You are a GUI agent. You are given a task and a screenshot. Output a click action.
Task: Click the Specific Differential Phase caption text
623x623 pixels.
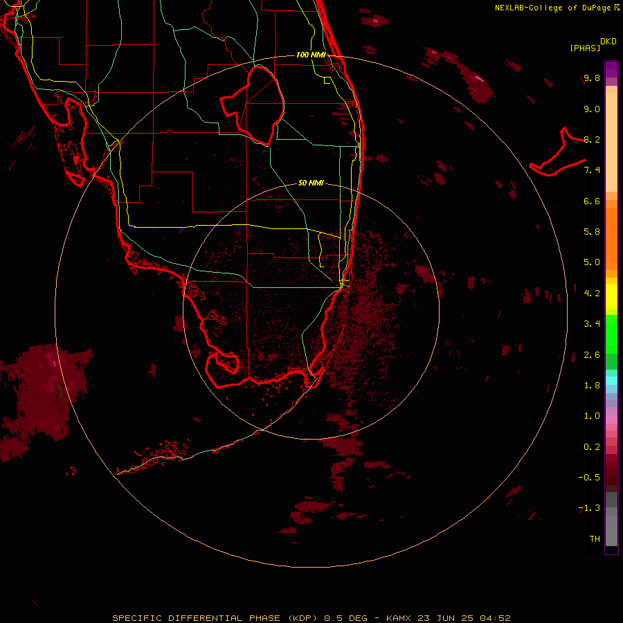point(311,618)
